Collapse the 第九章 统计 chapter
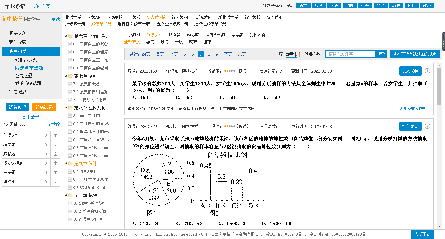Image resolution: width=445 pixels, height=239 pixels. [x=66, y=164]
